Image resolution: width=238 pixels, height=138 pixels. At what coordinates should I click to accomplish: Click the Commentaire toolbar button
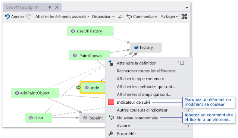pyautogui.click(x=141, y=16)
